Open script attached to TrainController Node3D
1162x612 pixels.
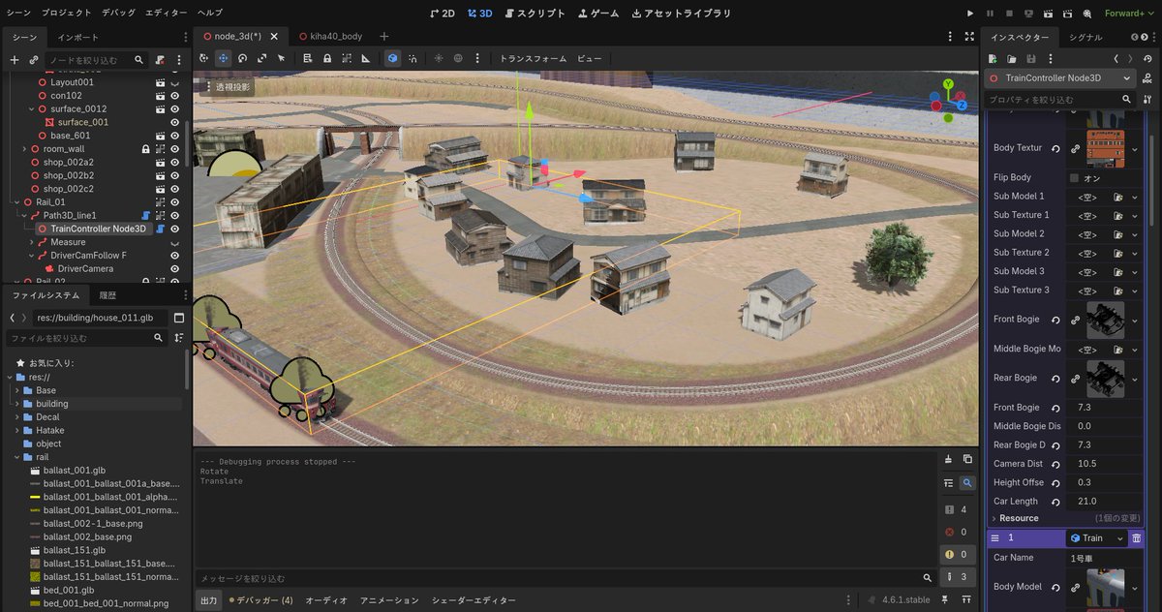(160, 229)
